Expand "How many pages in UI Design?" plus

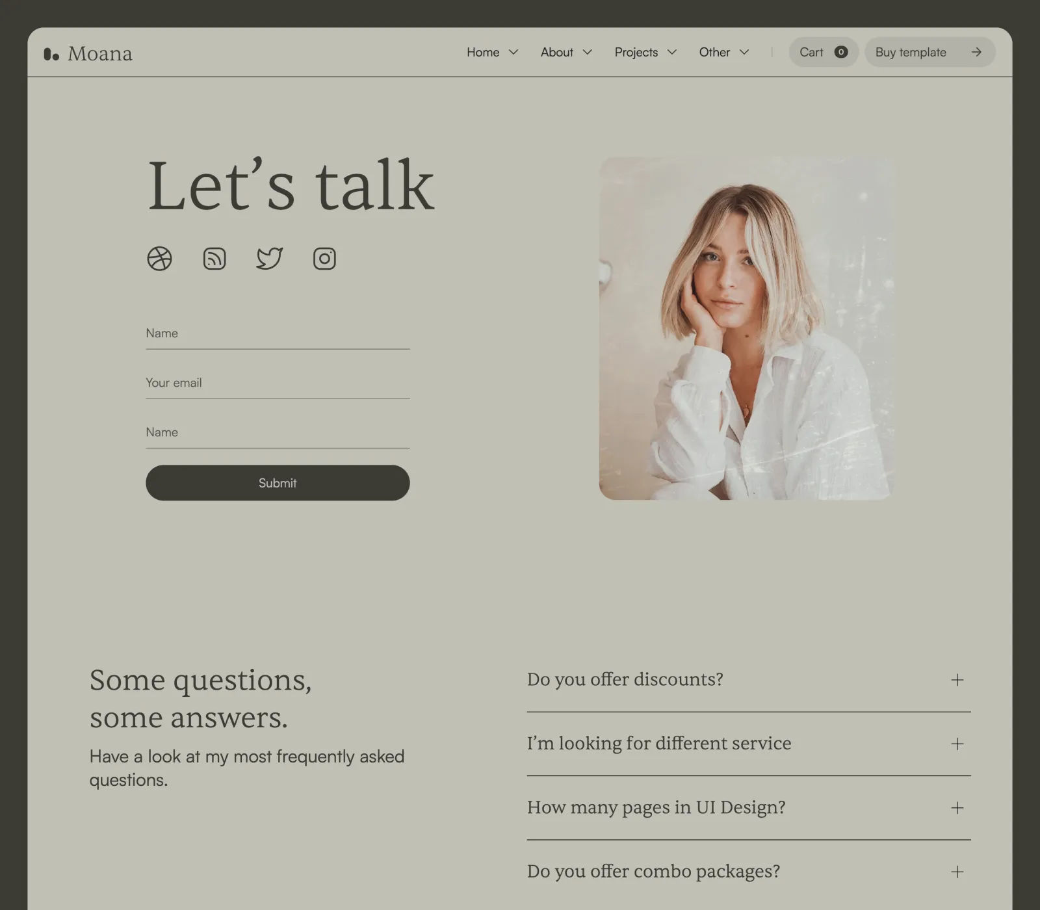pyautogui.click(x=957, y=808)
